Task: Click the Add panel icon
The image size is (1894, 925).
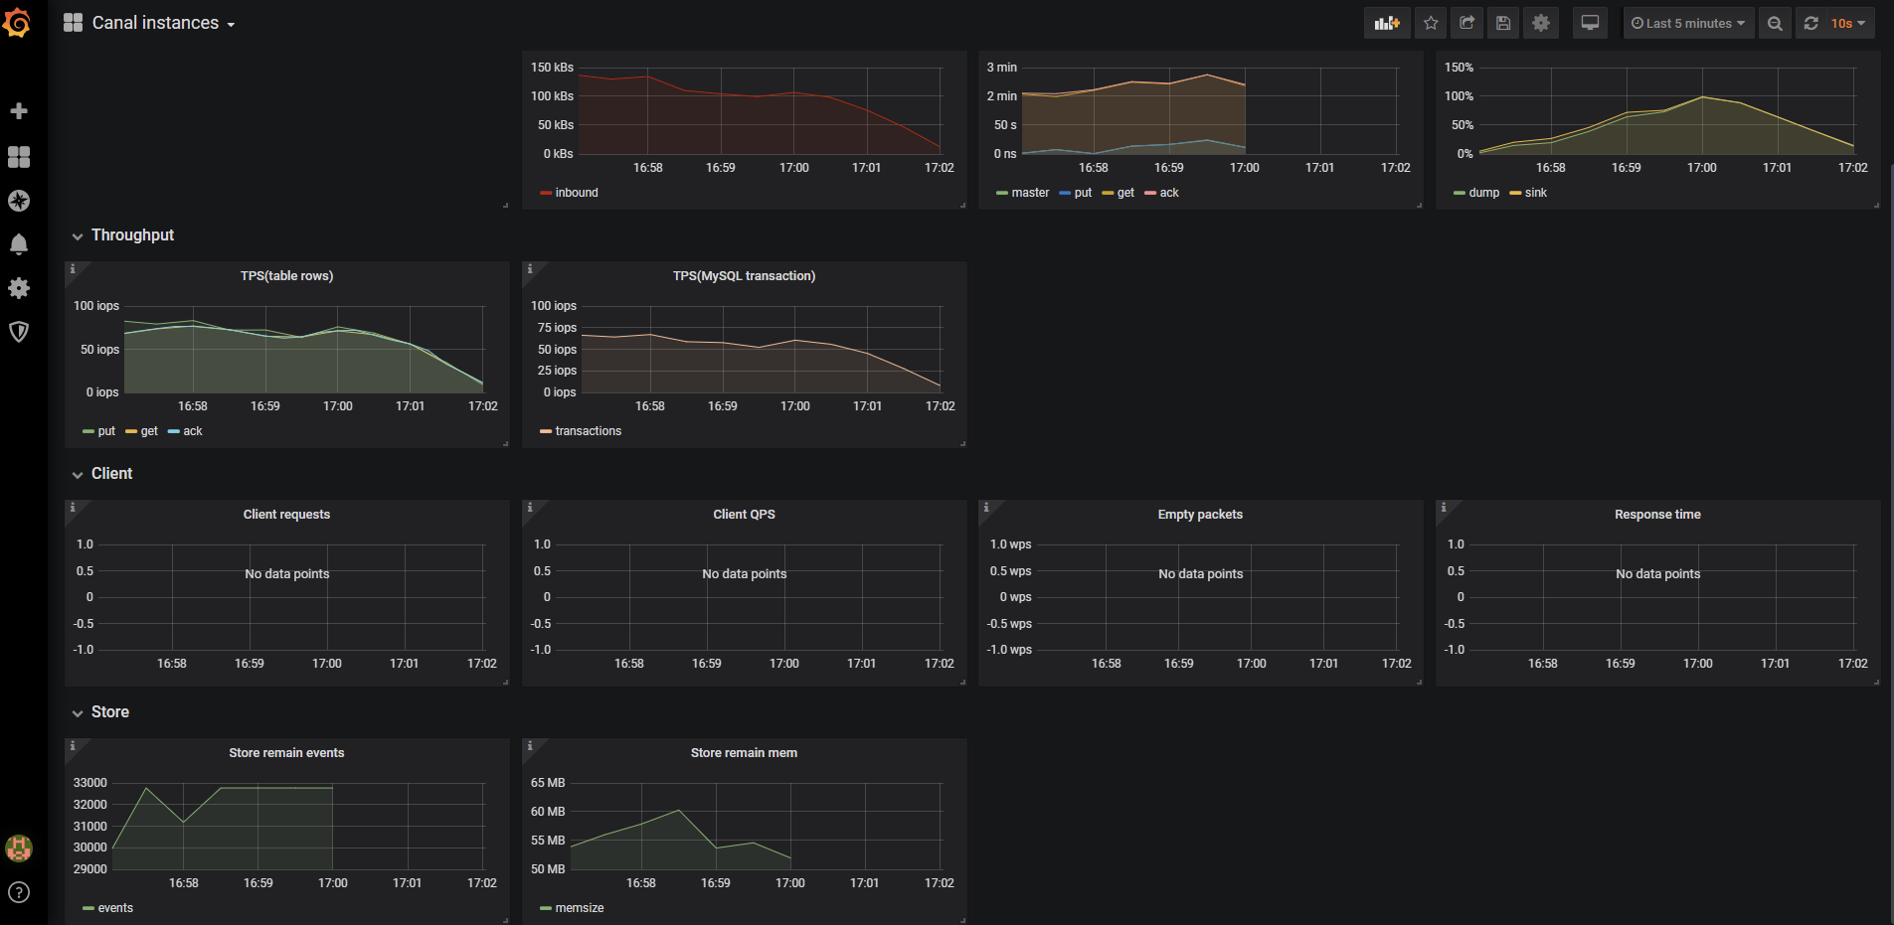Action: [1387, 23]
